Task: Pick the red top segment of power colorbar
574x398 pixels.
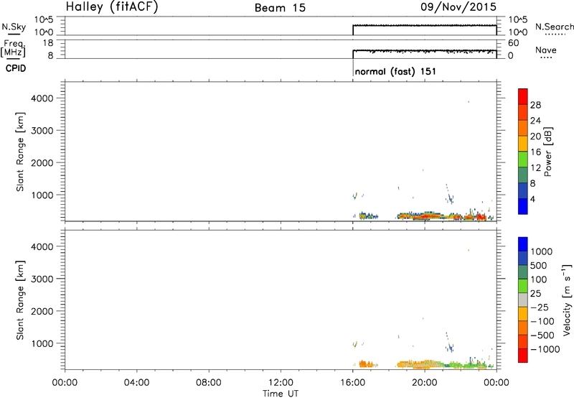Action: click(523, 97)
